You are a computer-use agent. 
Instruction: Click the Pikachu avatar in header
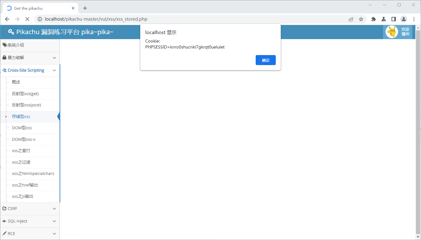pyautogui.click(x=392, y=32)
